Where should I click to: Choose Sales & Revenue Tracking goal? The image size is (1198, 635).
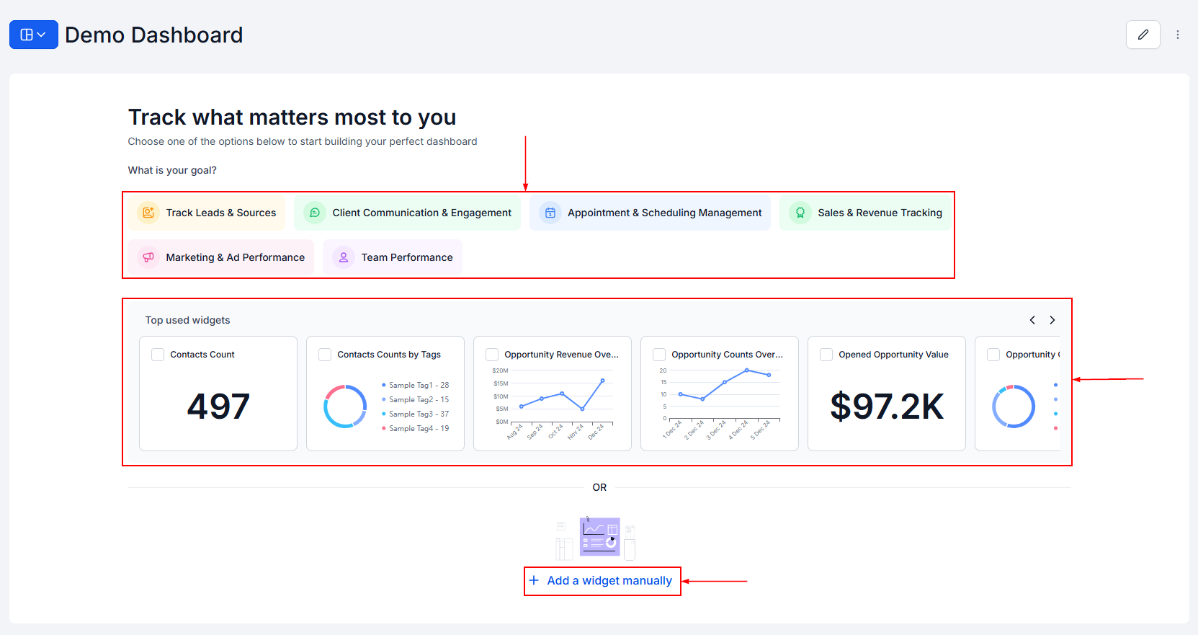click(865, 213)
